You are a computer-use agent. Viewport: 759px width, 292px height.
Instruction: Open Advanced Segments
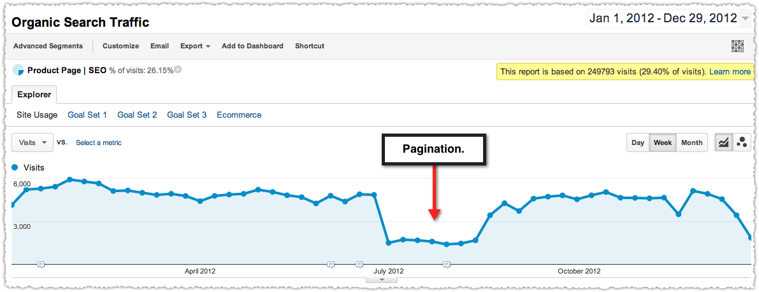pyautogui.click(x=48, y=46)
